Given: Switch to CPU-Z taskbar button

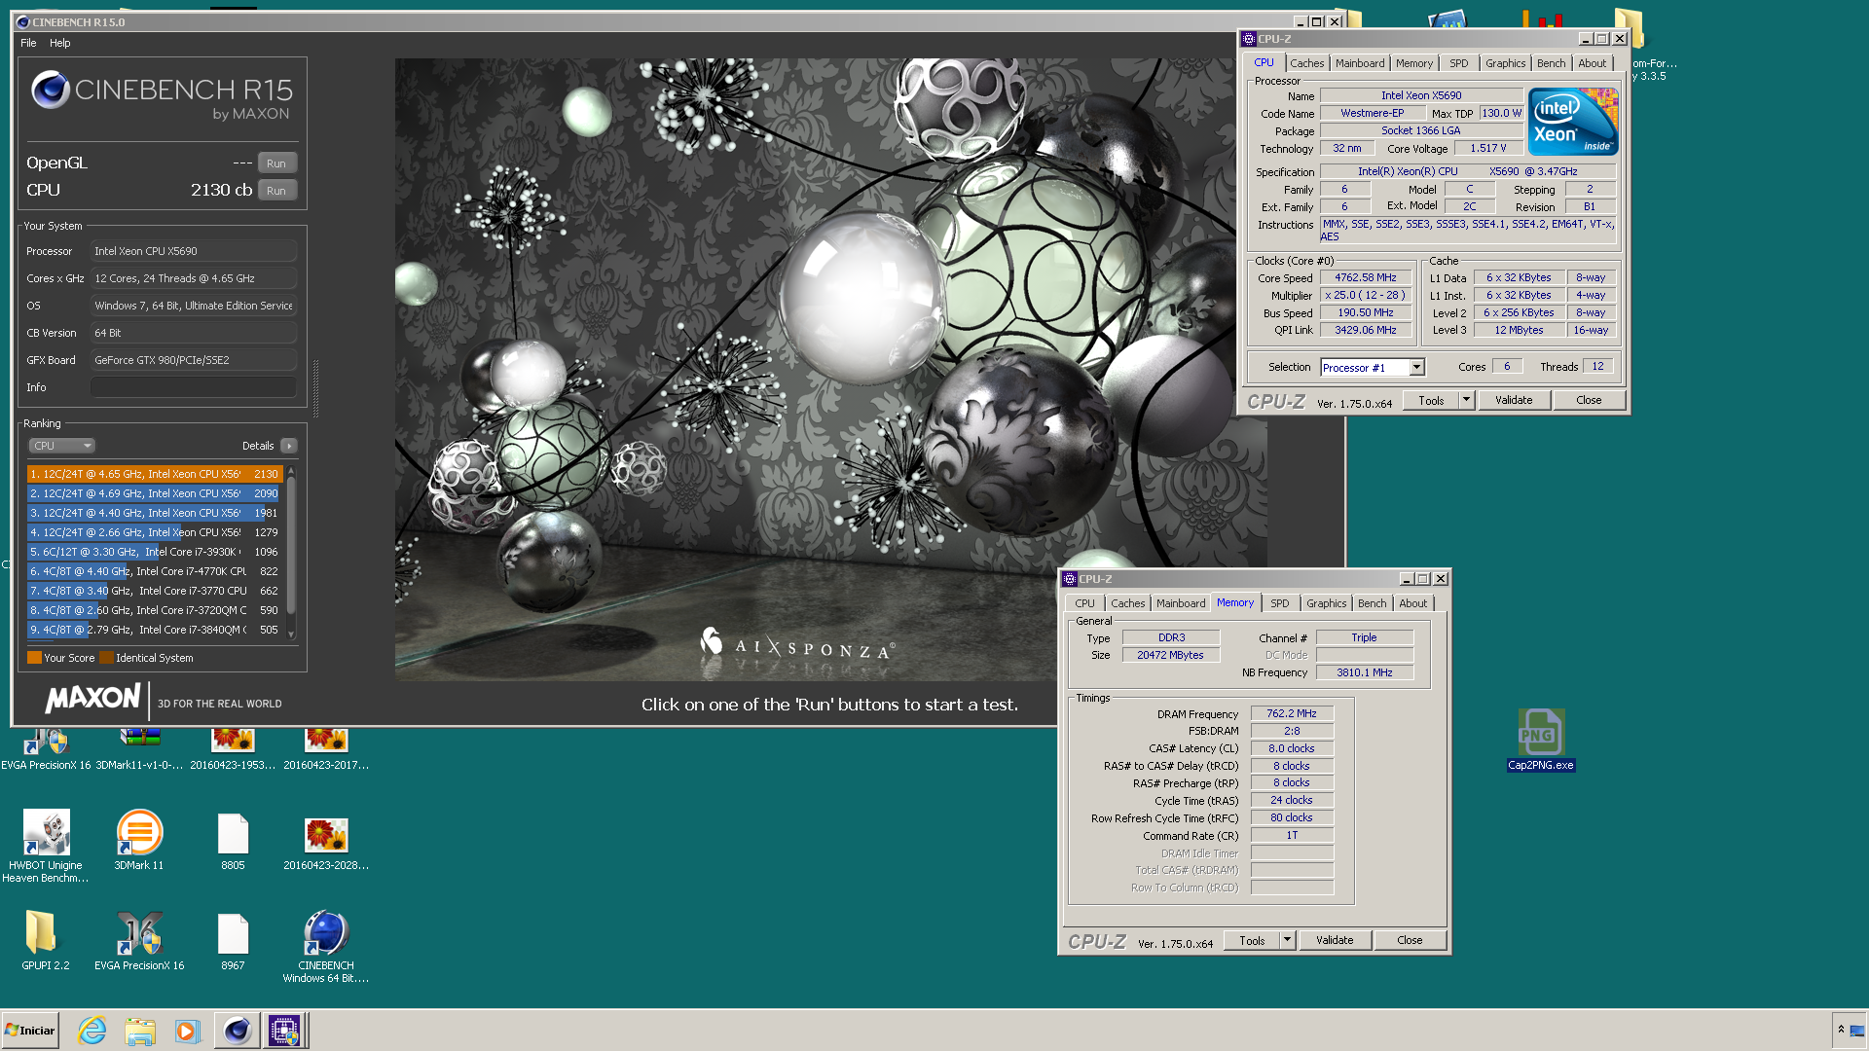Looking at the screenshot, I should [285, 1031].
